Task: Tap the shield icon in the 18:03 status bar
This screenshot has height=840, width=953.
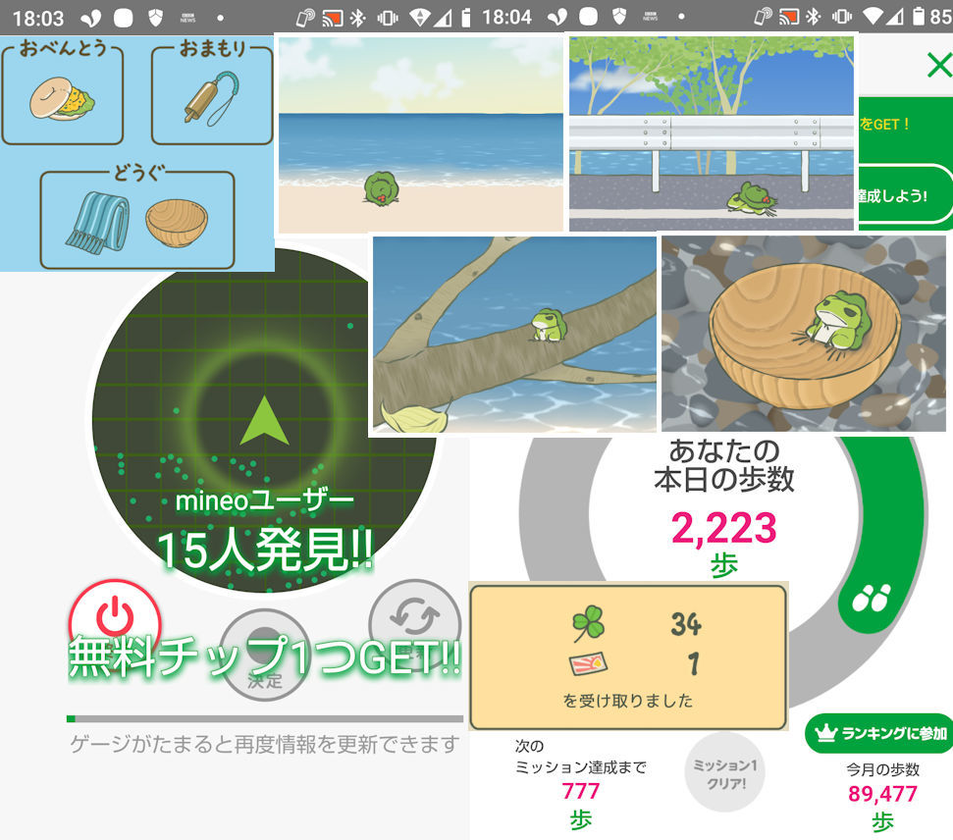Action: tap(156, 18)
